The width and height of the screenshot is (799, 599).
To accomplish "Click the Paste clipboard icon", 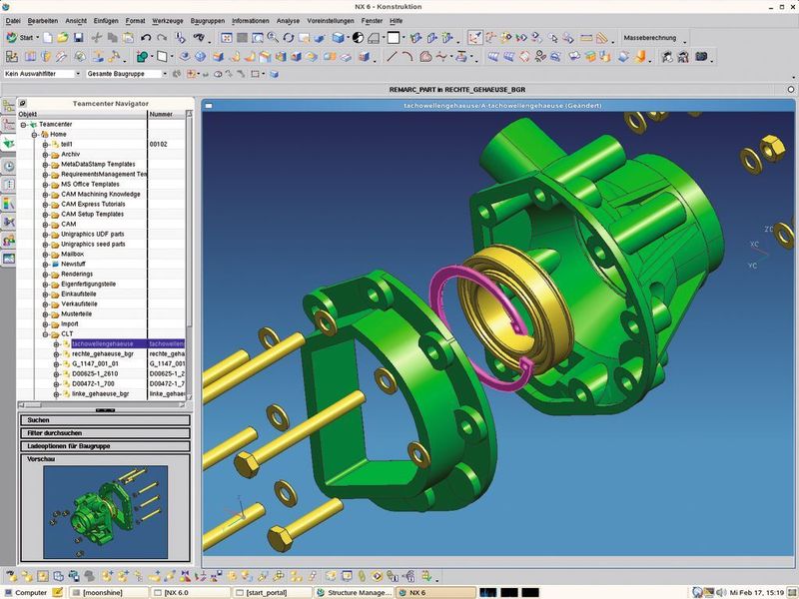I will click(129, 38).
